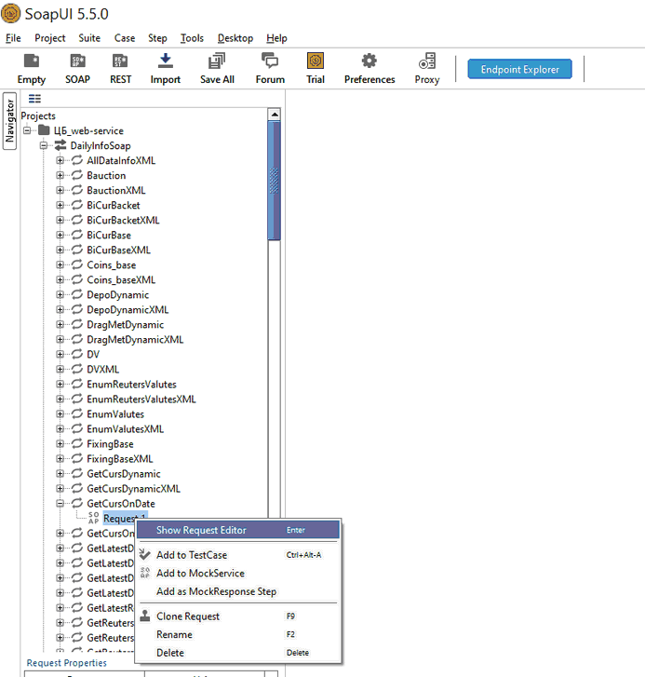The image size is (645, 677).
Task: Click the vertical Navigator tab
Action: pyautogui.click(x=9, y=120)
